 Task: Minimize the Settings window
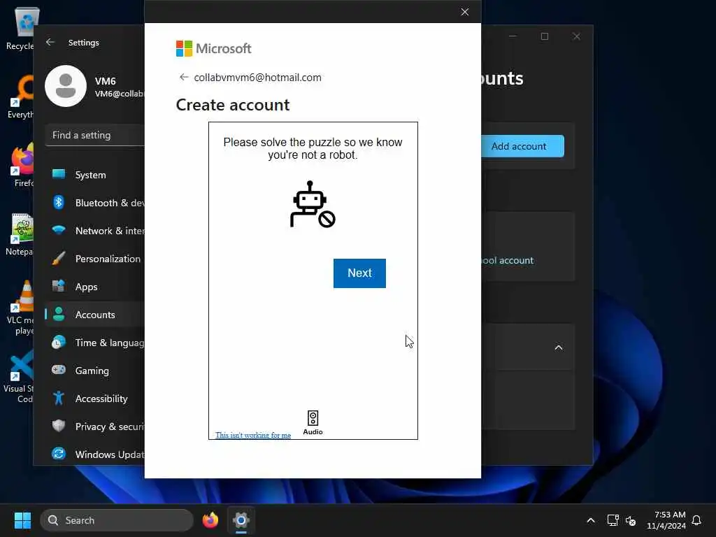(513, 36)
